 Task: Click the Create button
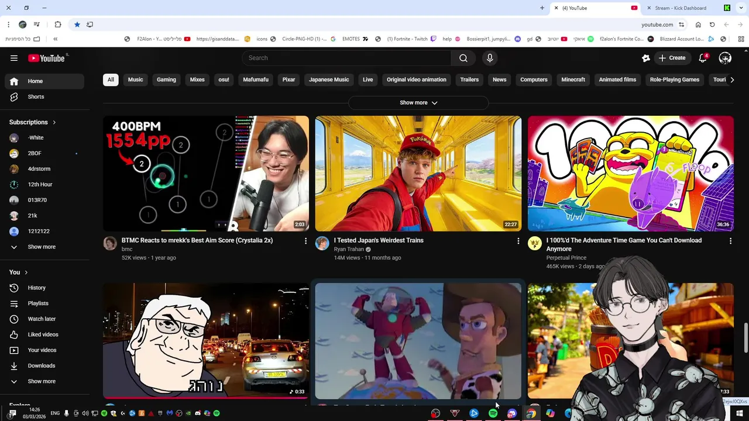672,58
